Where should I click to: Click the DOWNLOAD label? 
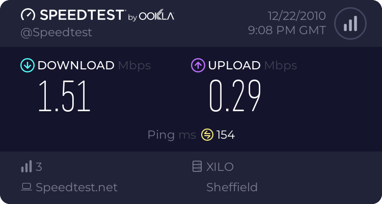click(76, 65)
